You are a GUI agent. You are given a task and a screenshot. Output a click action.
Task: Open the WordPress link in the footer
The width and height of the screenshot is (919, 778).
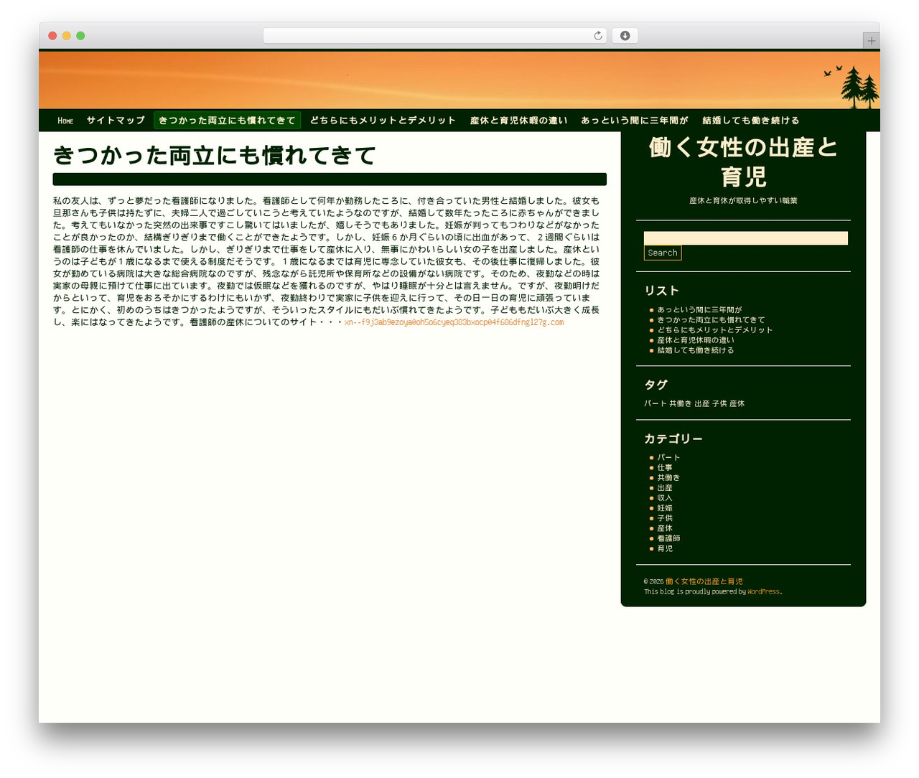coord(763,591)
